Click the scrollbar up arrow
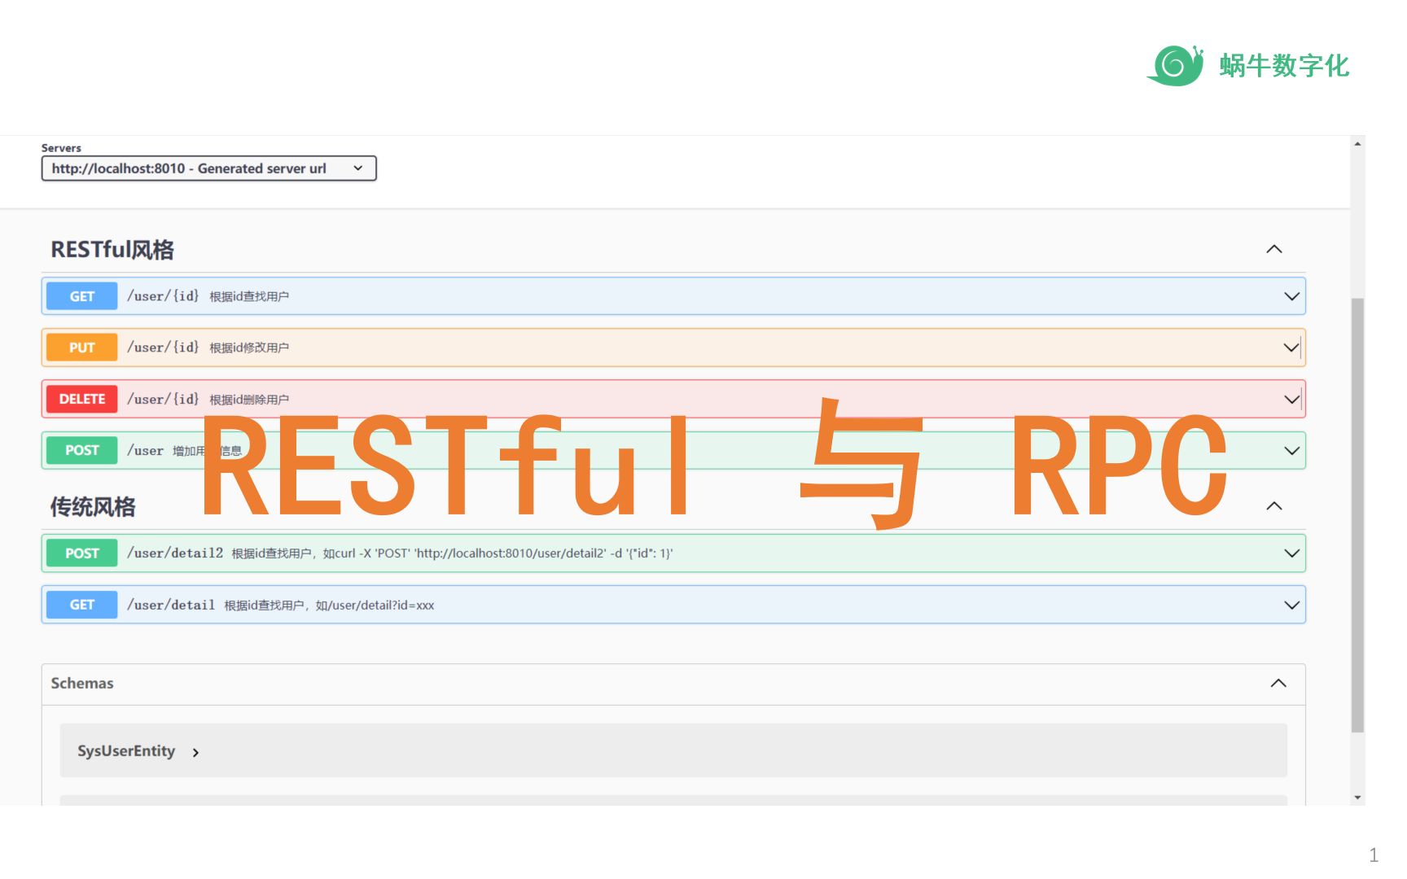 coord(1357,144)
